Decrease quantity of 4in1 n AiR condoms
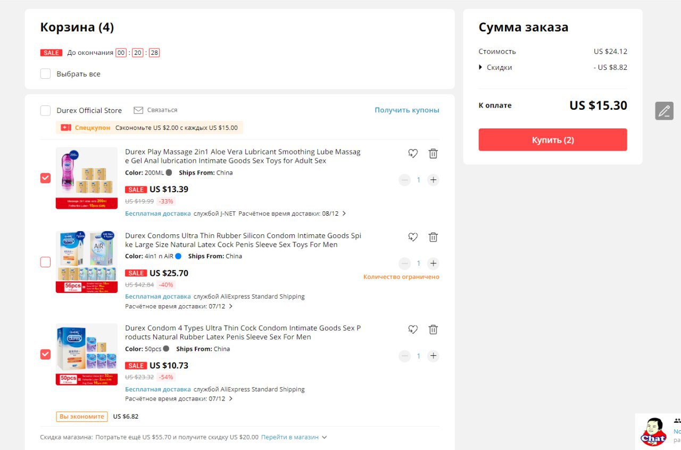The image size is (681, 450). point(405,264)
